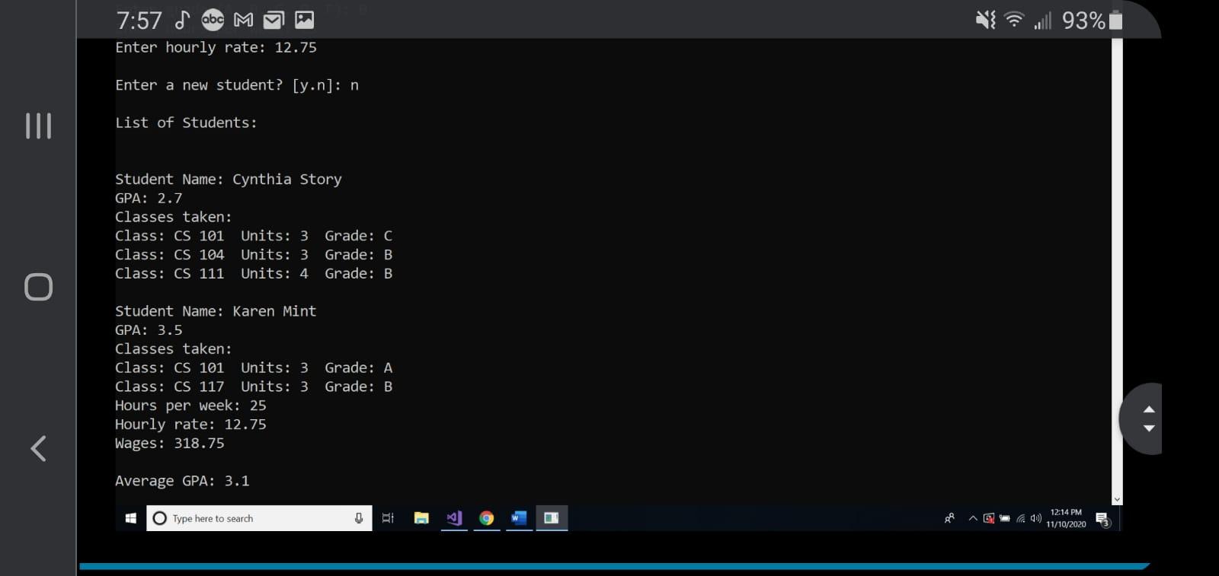
Task: Tap the phone's back button
Action: click(38, 448)
